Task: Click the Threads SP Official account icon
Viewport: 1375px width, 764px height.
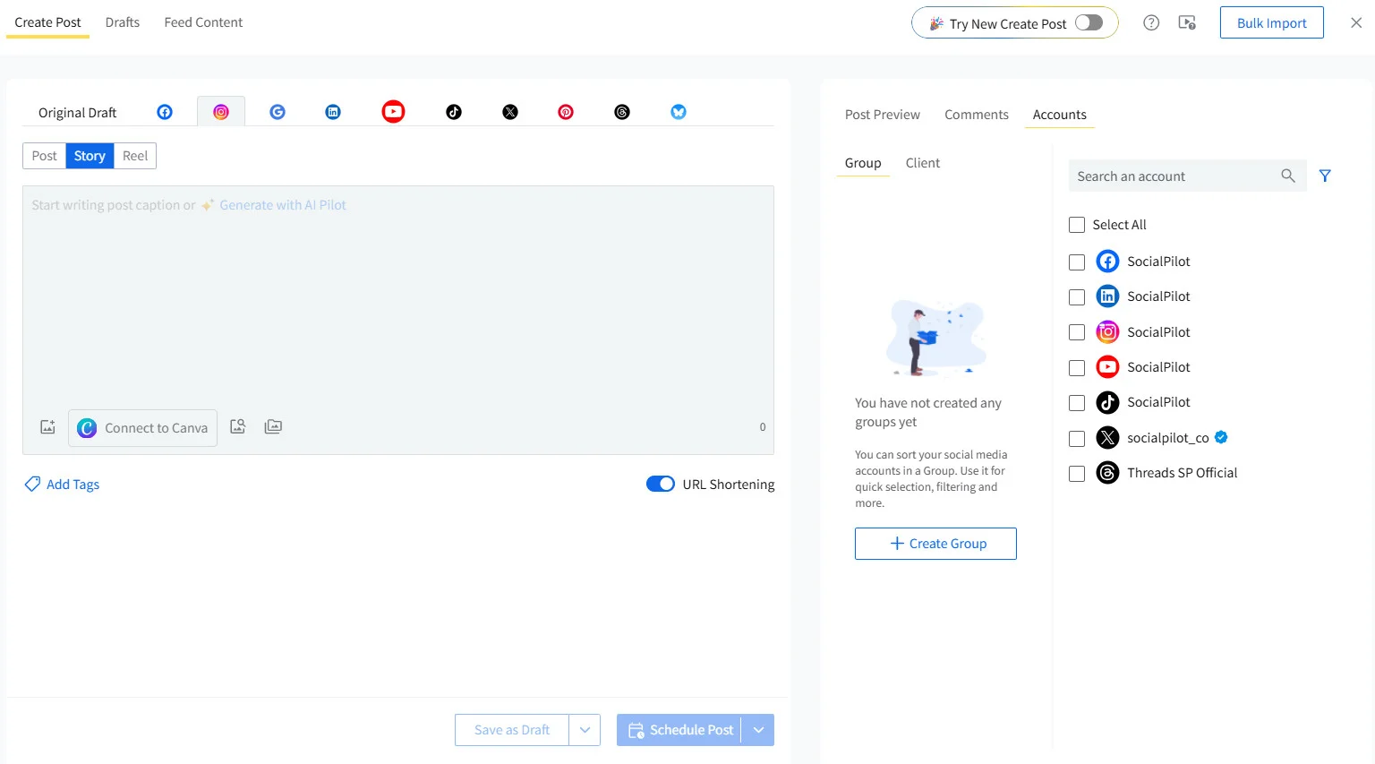Action: click(1107, 472)
